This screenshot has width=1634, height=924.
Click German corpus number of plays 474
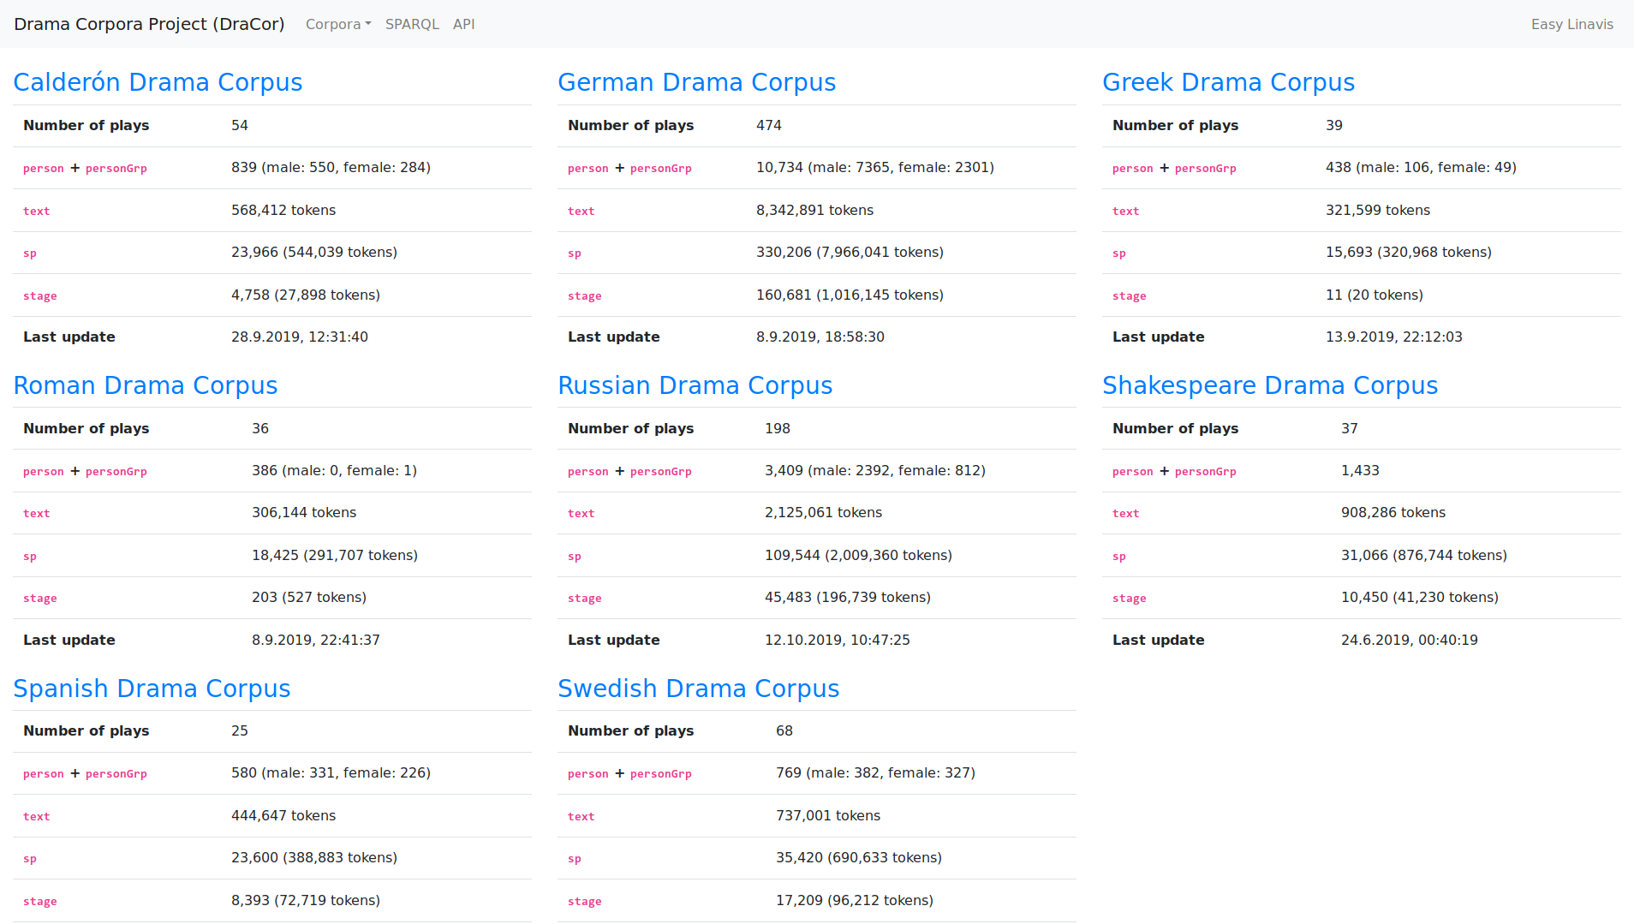(x=768, y=126)
